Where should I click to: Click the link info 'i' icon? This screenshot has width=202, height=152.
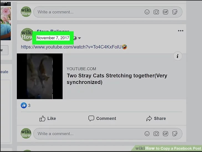tap(178, 56)
